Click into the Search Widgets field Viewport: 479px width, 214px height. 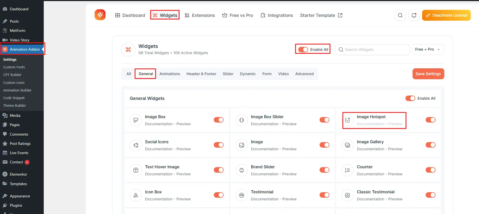tap(372, 50)
